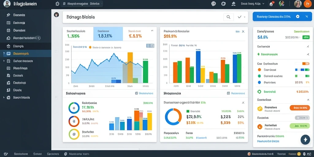Toggle the orange switch in the right panel
The image size is (314, 157).
point(306,63)
